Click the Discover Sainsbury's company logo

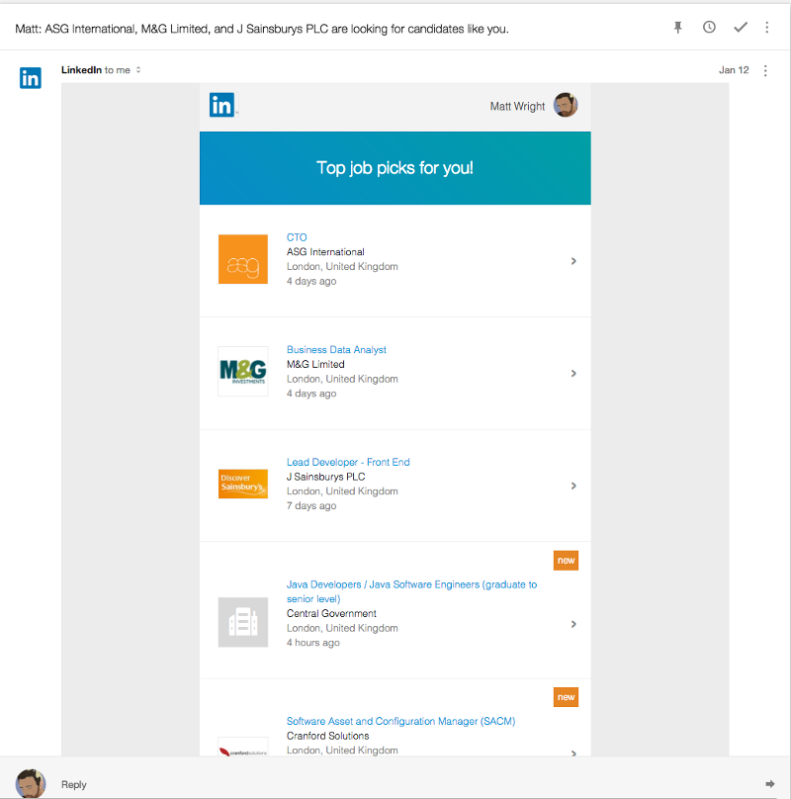pyautogui.click(x=243, y=484)
